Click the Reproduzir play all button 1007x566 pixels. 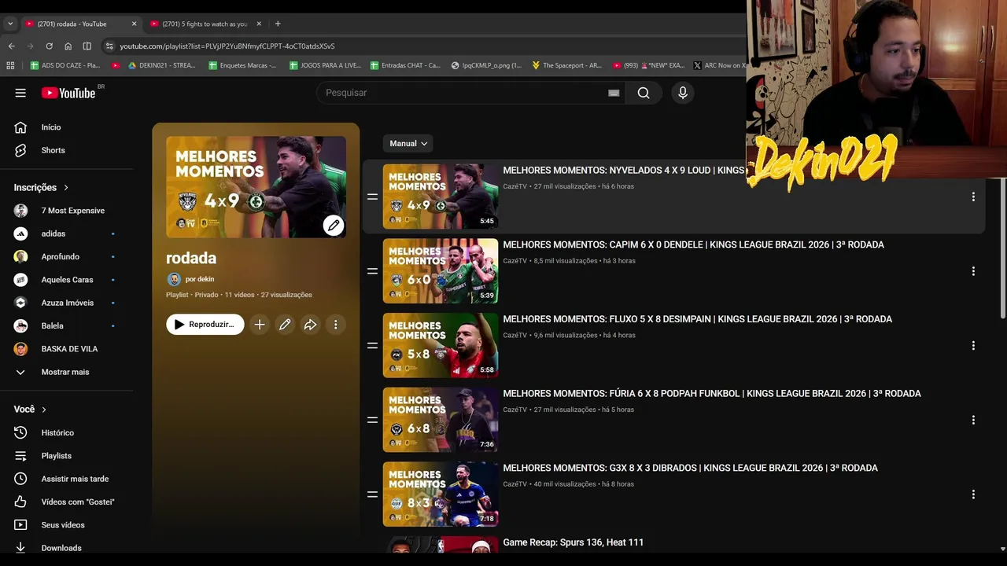pyautogui.click(x=205, y=325)
